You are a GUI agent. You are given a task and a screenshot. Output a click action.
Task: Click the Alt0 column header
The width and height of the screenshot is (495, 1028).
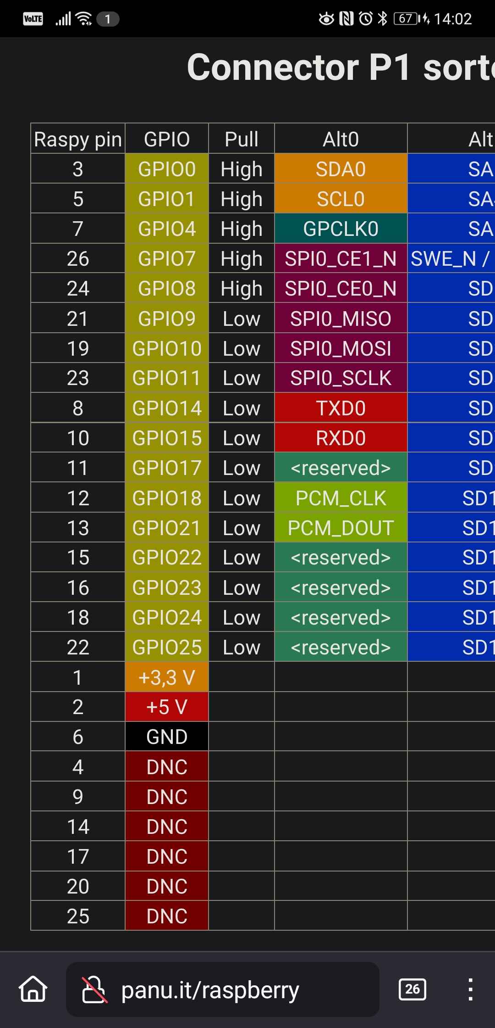(x=341, y=139)
